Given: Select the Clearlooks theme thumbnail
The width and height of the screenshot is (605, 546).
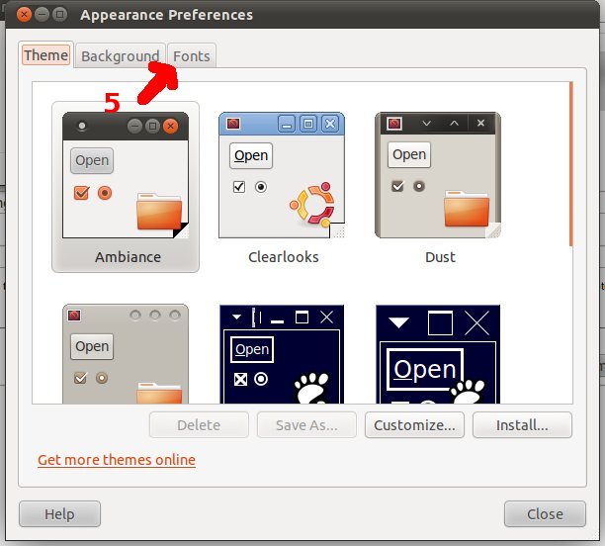Looking at the screenshot, I should pos(282,175).
